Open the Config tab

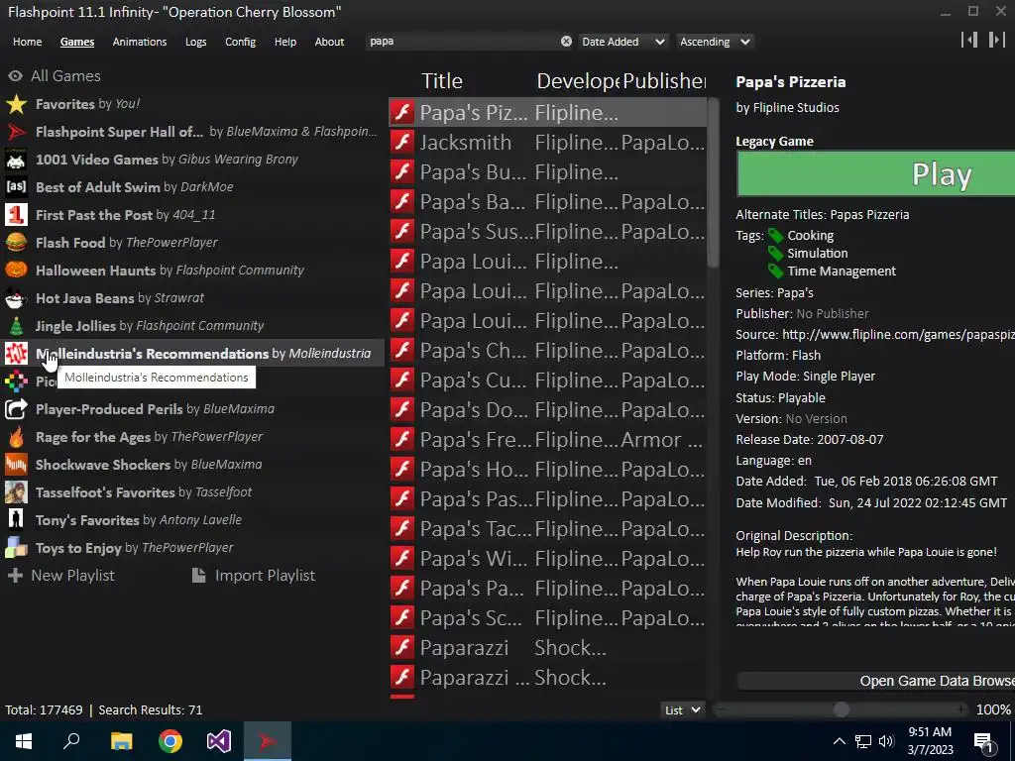click(x=240, y=42)
